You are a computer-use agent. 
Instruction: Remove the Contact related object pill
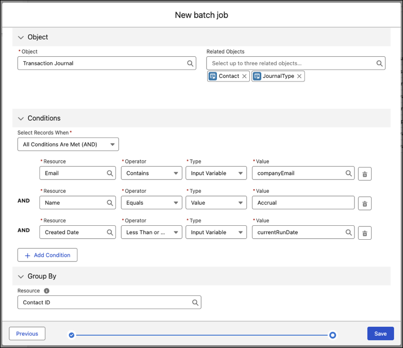244,76
